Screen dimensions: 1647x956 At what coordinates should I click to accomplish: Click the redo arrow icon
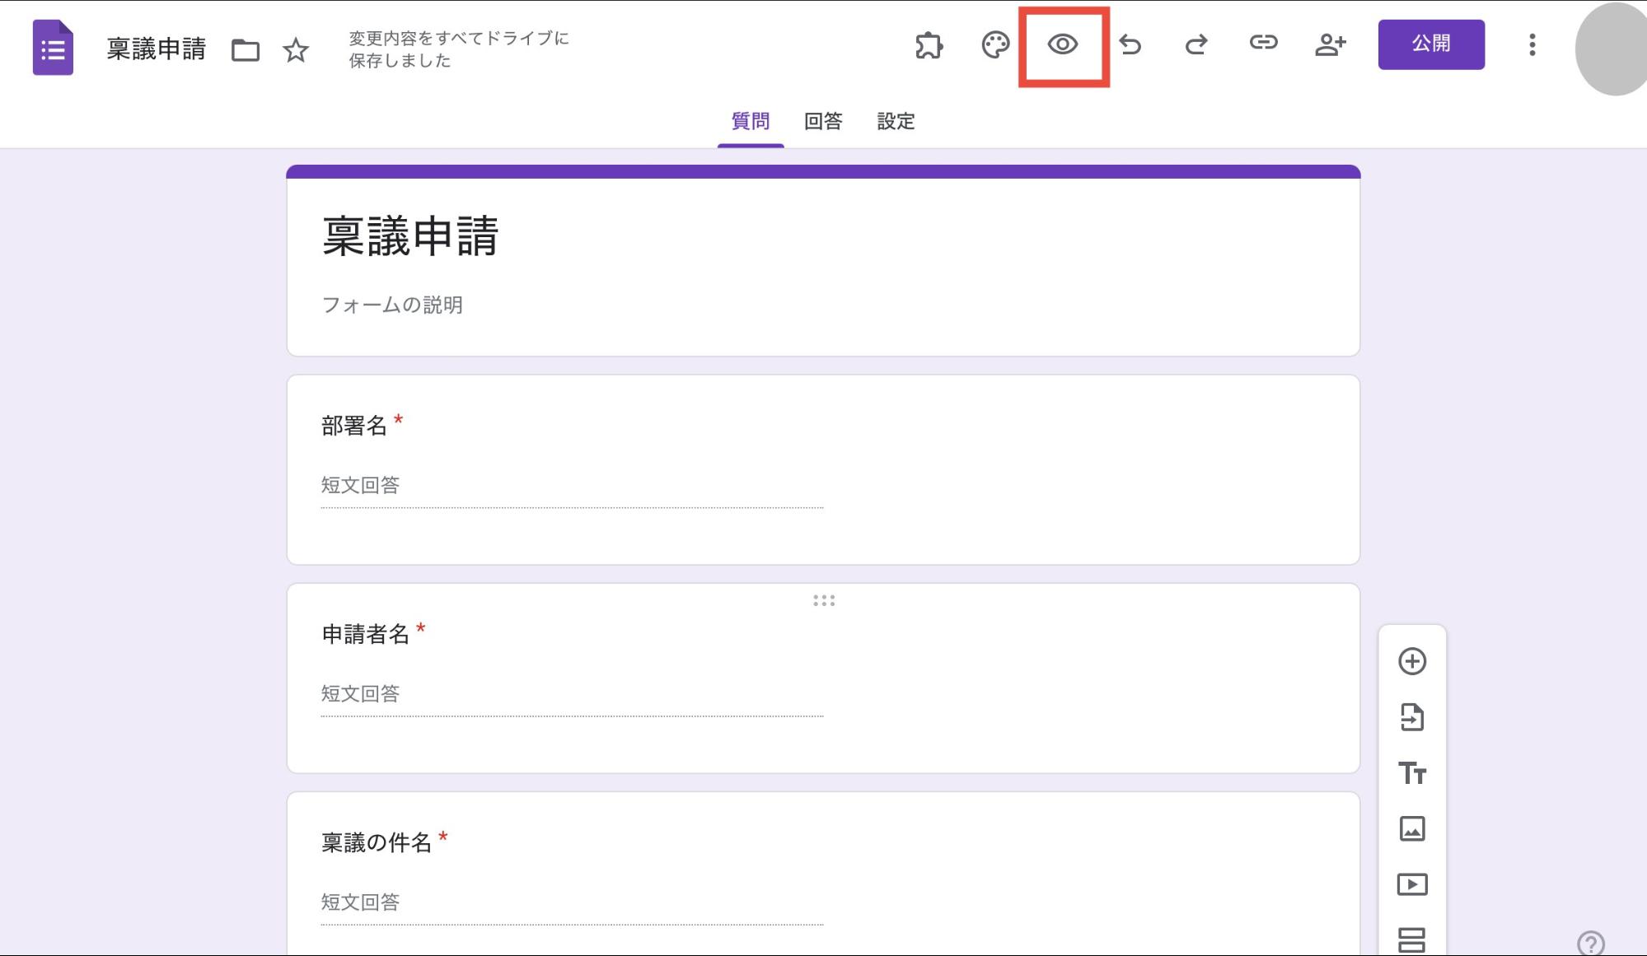point(1197,44)
